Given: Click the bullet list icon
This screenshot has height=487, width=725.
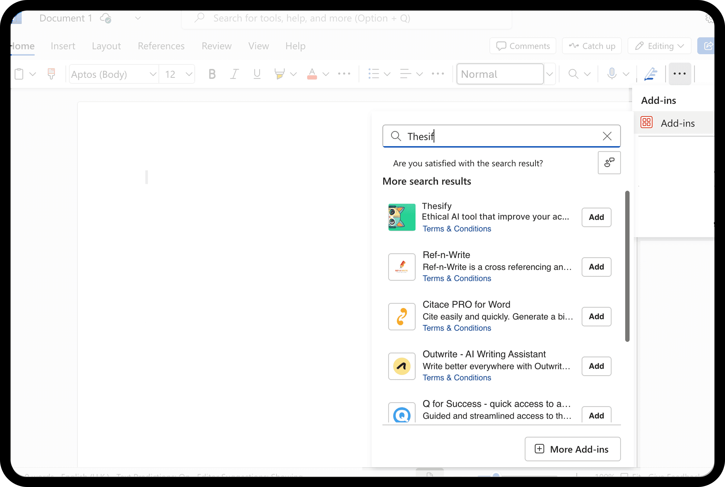Looking at the screenshot, I should click(x=374, y=74).
